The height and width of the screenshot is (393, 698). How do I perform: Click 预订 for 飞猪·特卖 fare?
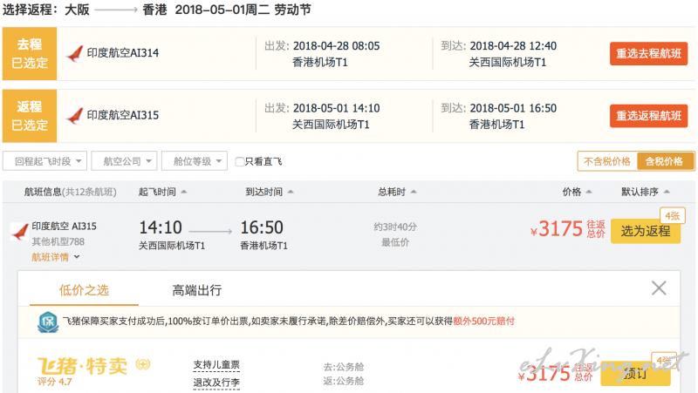(x=635, y=374)
